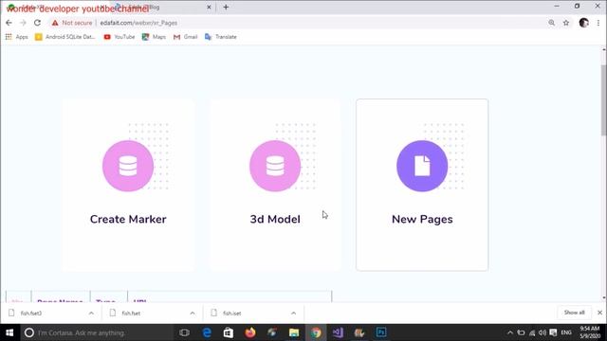
Task: Close the downloads bar
Action: (599, 313)
